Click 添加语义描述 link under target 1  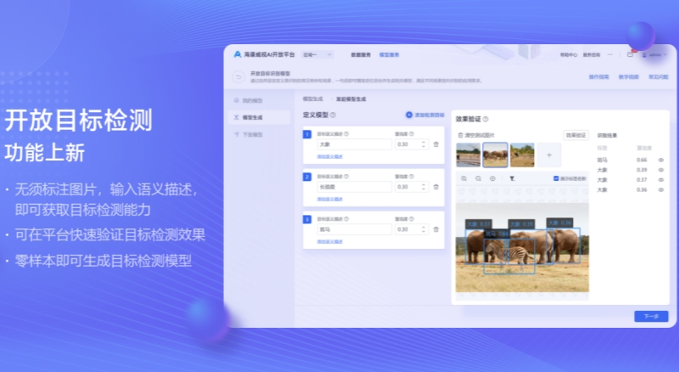coord(329,156)
